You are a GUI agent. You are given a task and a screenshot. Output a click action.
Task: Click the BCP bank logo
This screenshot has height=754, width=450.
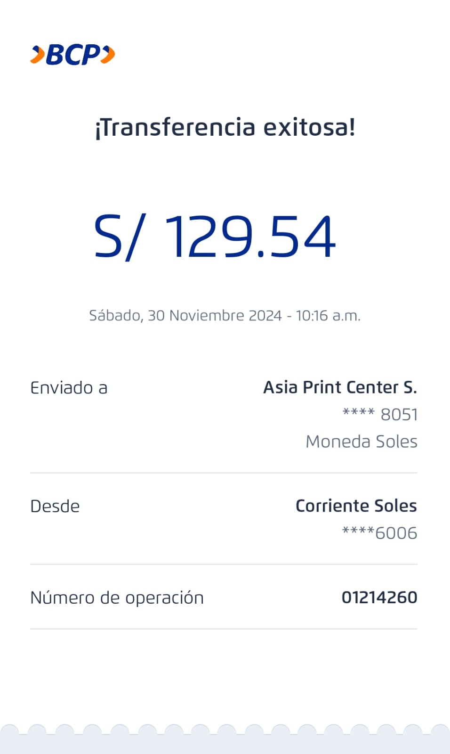tap(73, 55)
